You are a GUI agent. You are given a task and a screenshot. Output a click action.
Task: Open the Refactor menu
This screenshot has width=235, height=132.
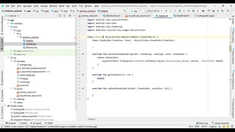[x=53, y=6]
